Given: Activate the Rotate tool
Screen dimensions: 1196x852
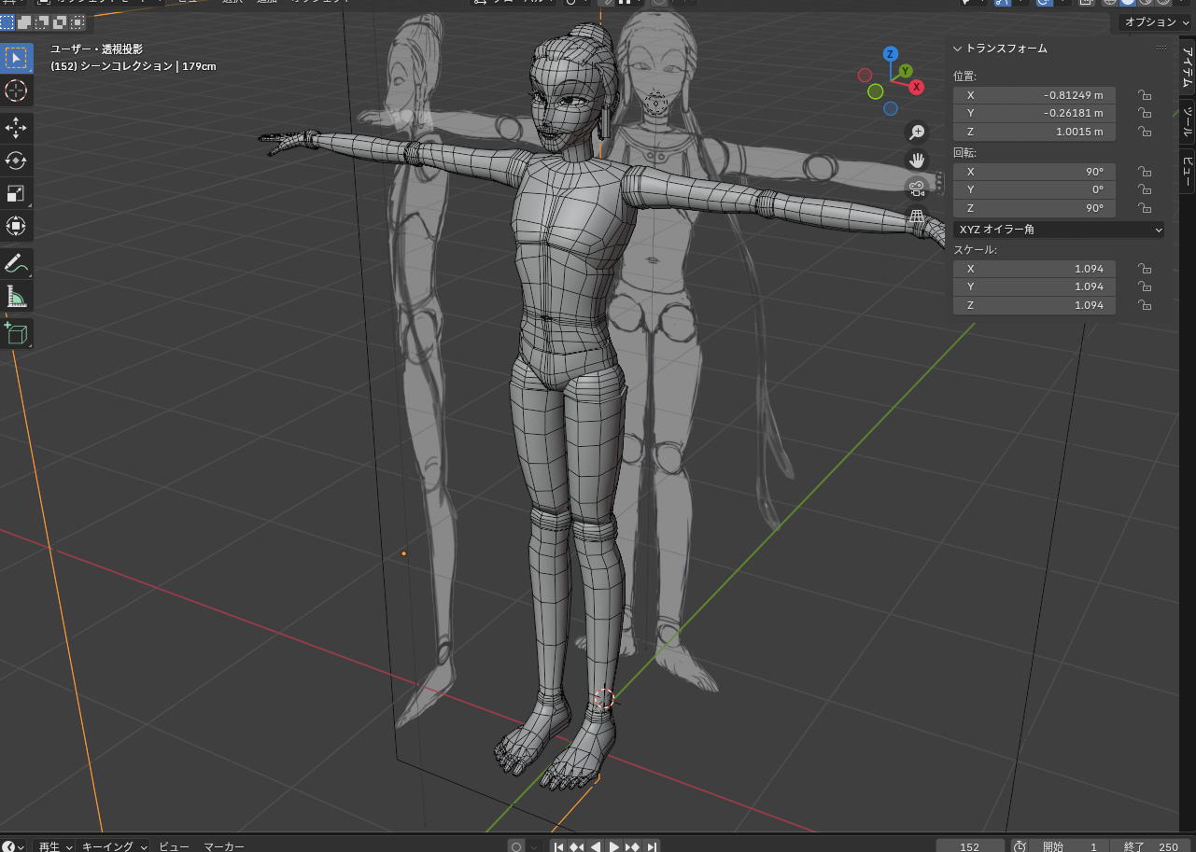Looking at the screenshot, I should 16,161.
